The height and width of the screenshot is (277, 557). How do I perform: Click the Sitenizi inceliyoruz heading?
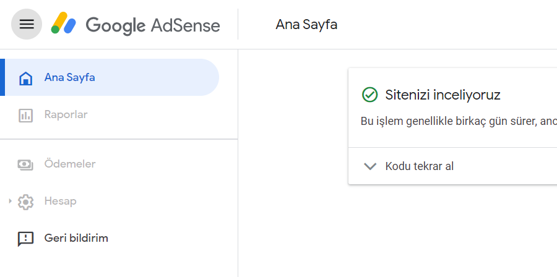click(443, 95)
